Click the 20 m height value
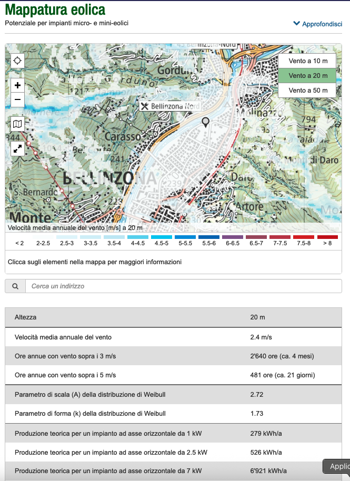The height and width of the screenshot is (481, 350). click(258, 317)
